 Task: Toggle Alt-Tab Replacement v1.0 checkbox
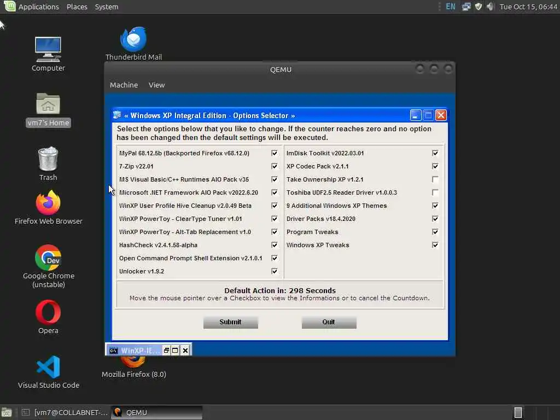[x=275, y=232]
